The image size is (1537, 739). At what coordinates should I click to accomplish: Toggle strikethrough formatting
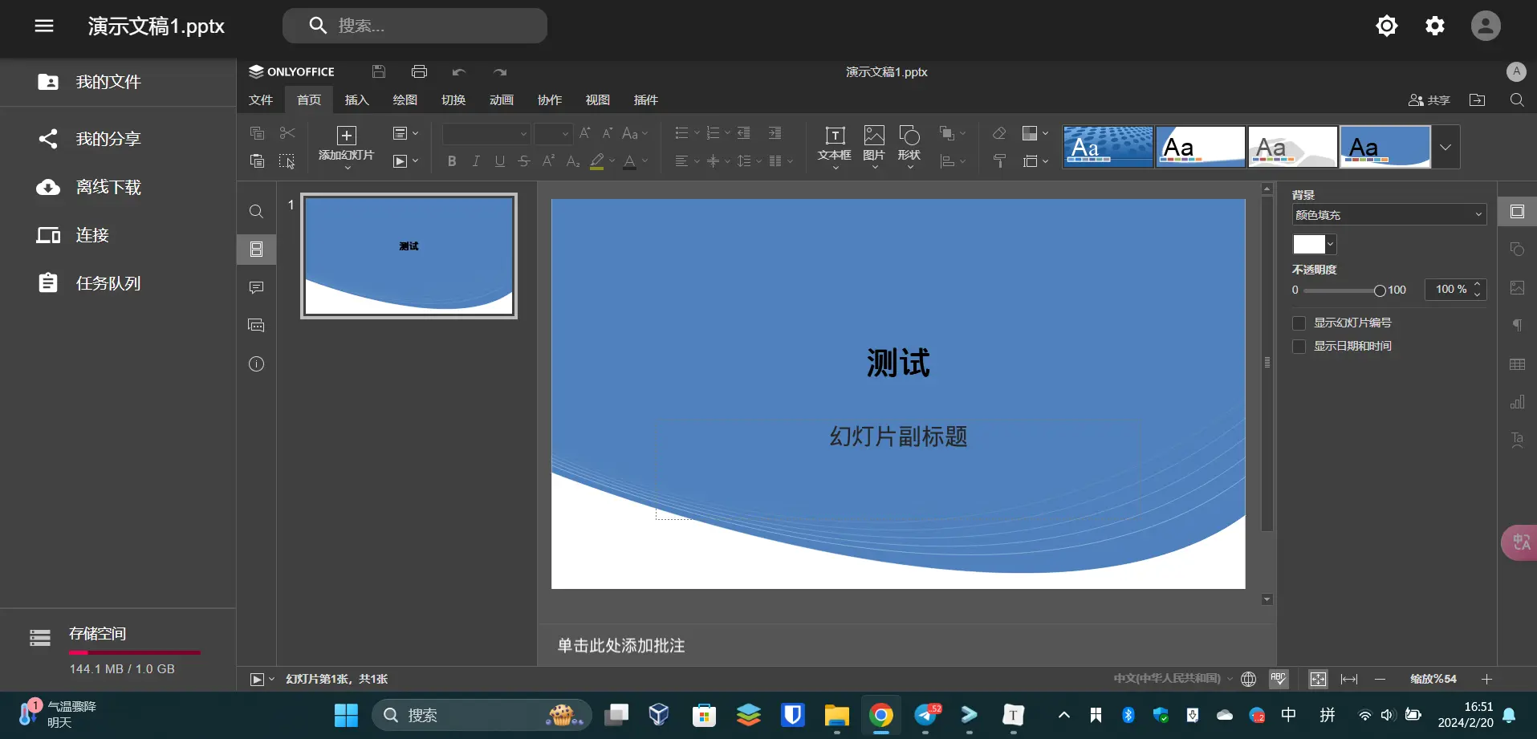click(524, 161)
